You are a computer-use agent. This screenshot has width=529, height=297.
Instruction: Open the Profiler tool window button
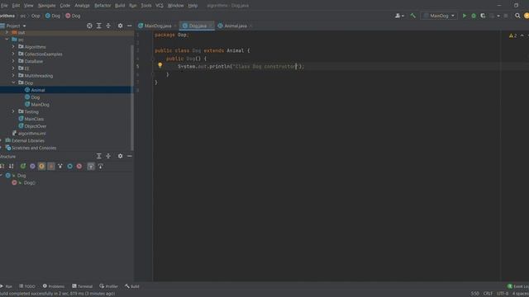108,286
